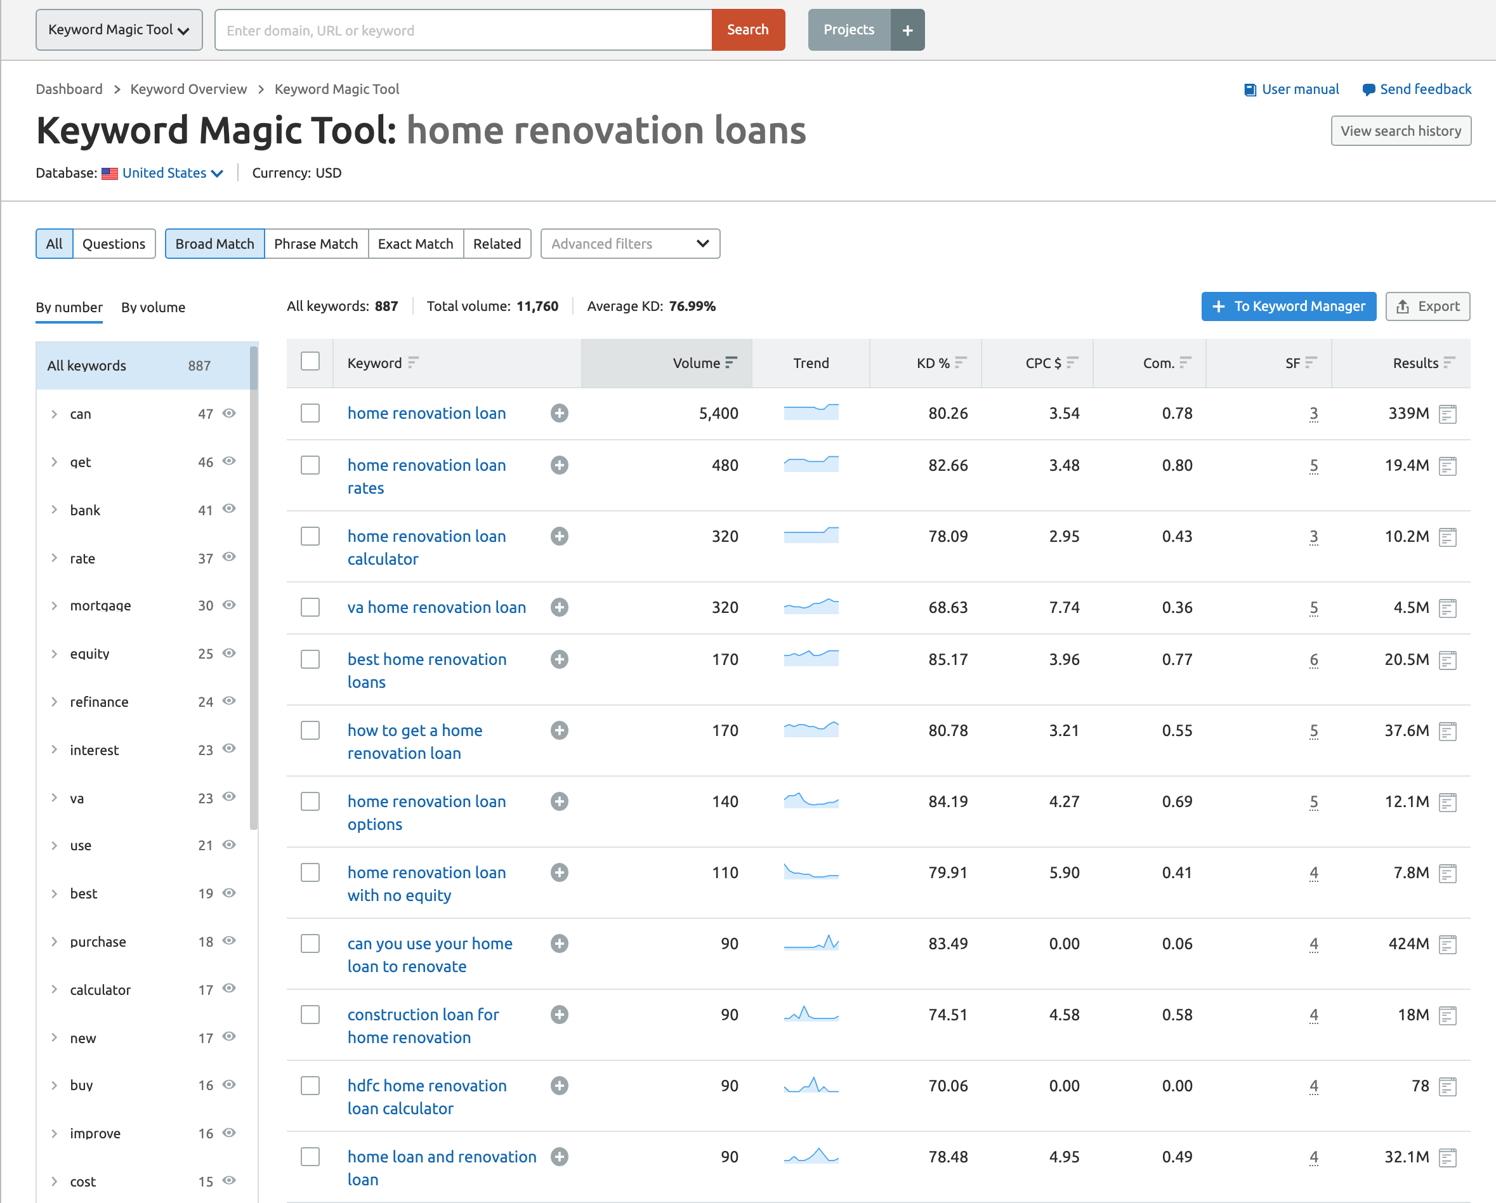Image resolution: width=1496 pixels, height=1203 pixels.
Task: Expand the 'purchase' keyword group
Action: click(x=54, y=942)
